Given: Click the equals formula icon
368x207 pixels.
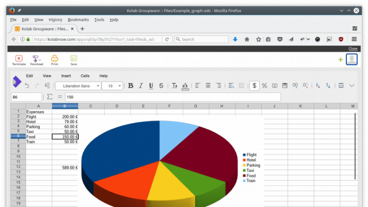Looking at the screenshot, I should [x=60, y=97].
